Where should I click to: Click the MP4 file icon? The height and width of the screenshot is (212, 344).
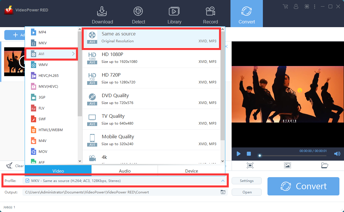[x=33, y=32]
